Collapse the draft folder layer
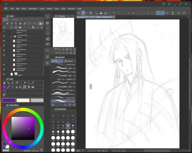The height and width of the screenshot is (153, 192). [x=11, y=36]
